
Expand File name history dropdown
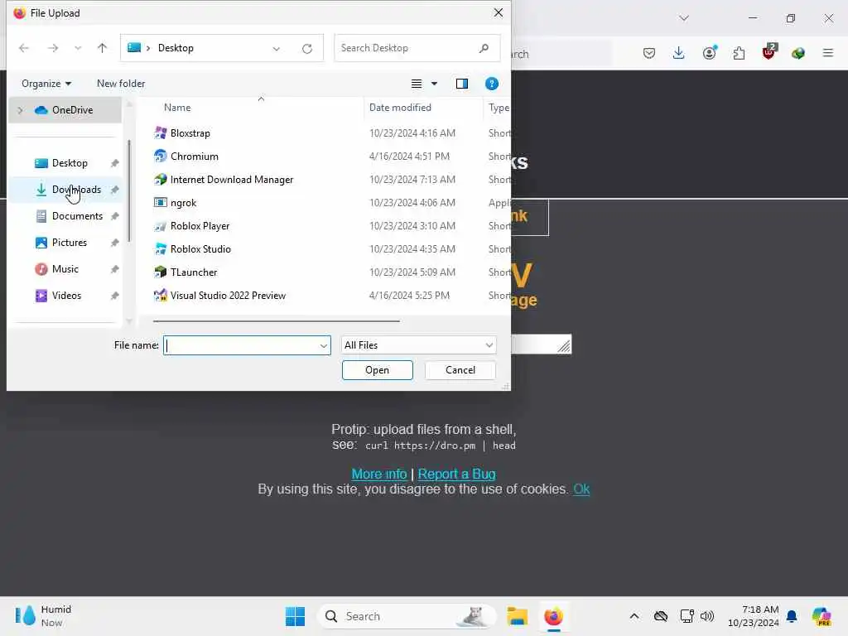[324, 345]
